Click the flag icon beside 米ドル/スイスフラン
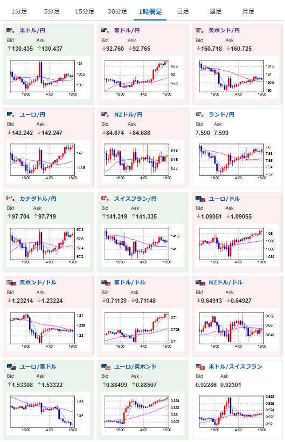 click(x=200, y=366)
